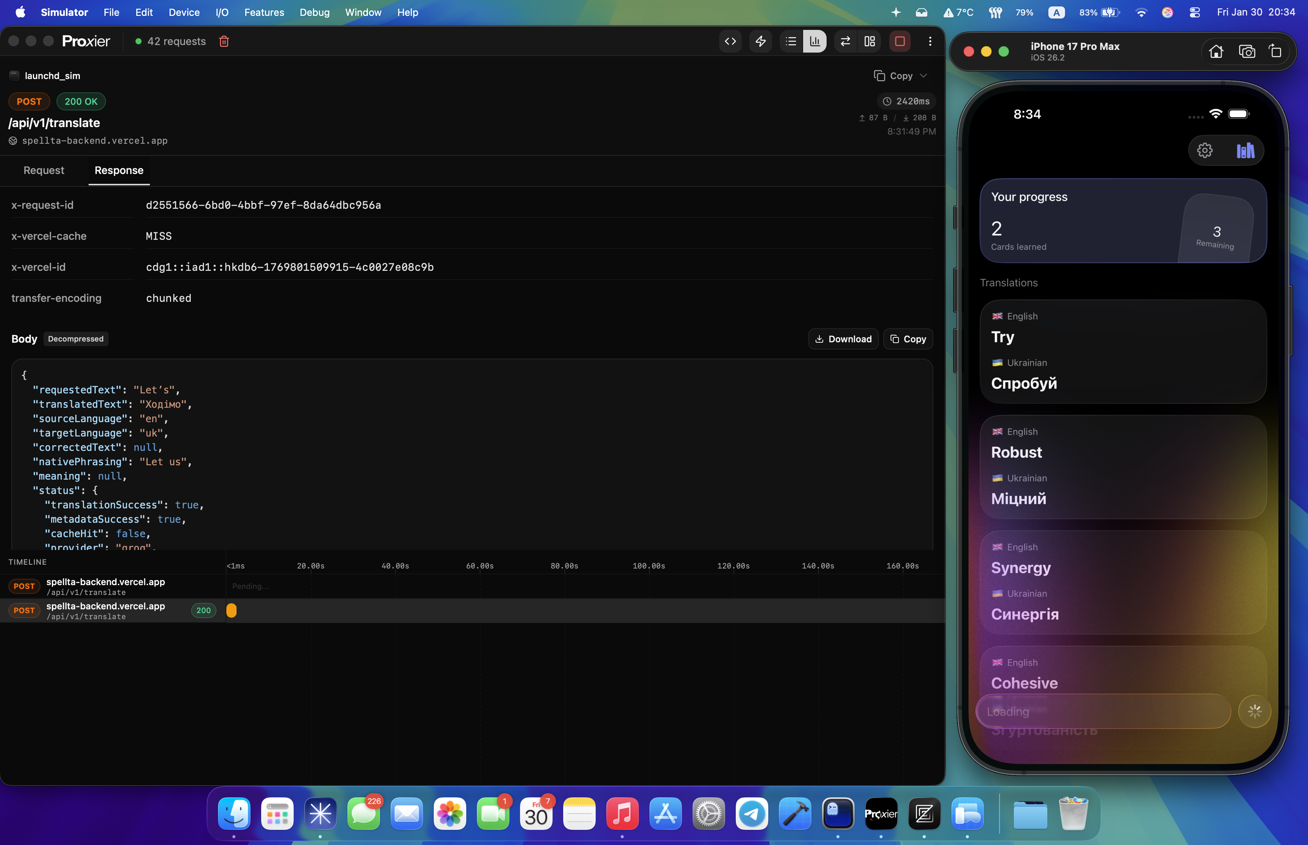The height and width of the screenshot is (845, 1308).
Task: Open the three-dot overflow menu in Proxier
Action: [x=930, y=41]
